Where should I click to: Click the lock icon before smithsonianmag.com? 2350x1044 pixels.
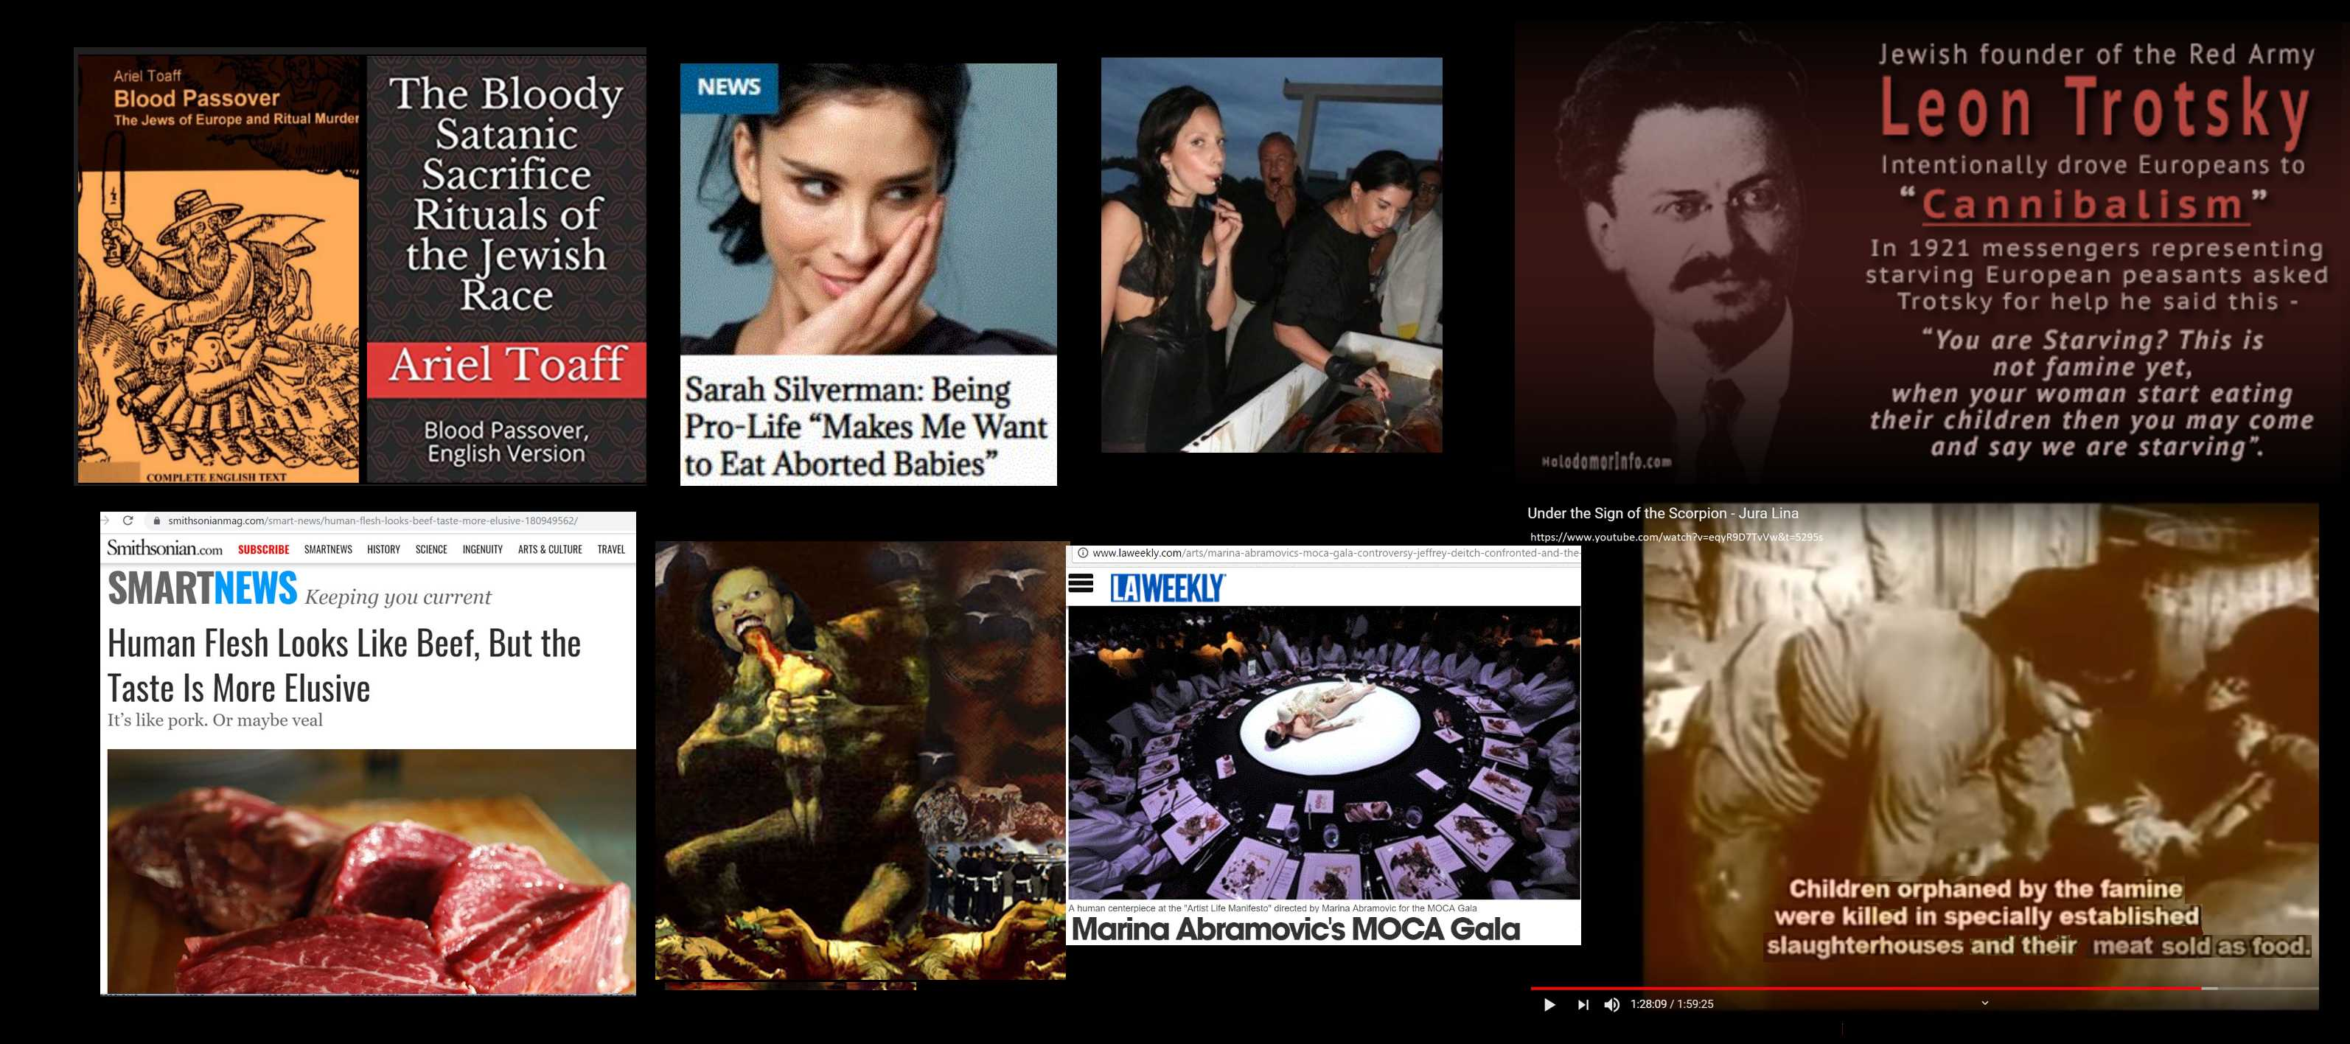(x=157, y=521)
